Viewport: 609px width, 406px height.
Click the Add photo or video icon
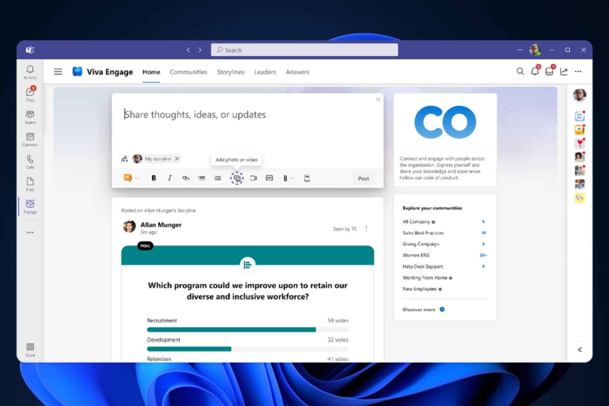click(x=237, y=178)
